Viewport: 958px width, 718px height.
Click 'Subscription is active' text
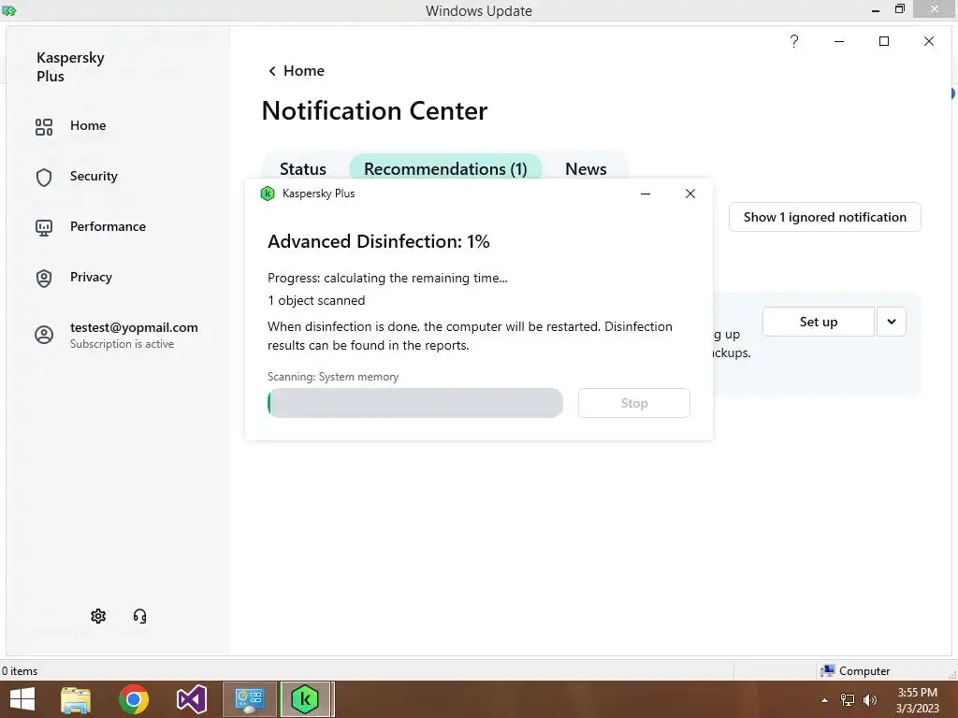[122, 344]
